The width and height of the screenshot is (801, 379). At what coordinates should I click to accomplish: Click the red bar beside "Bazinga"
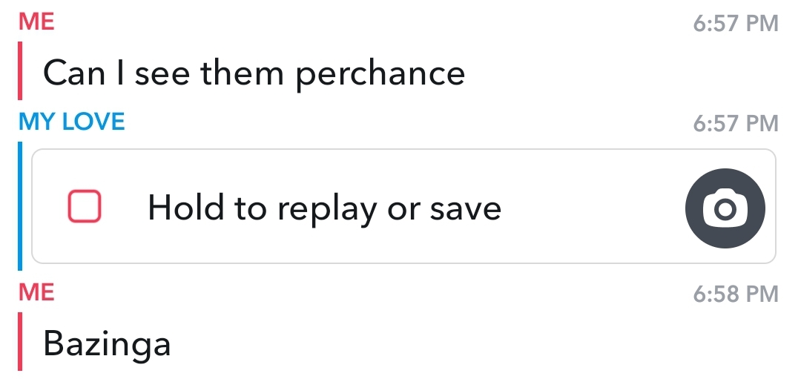[x=21, y=341]
